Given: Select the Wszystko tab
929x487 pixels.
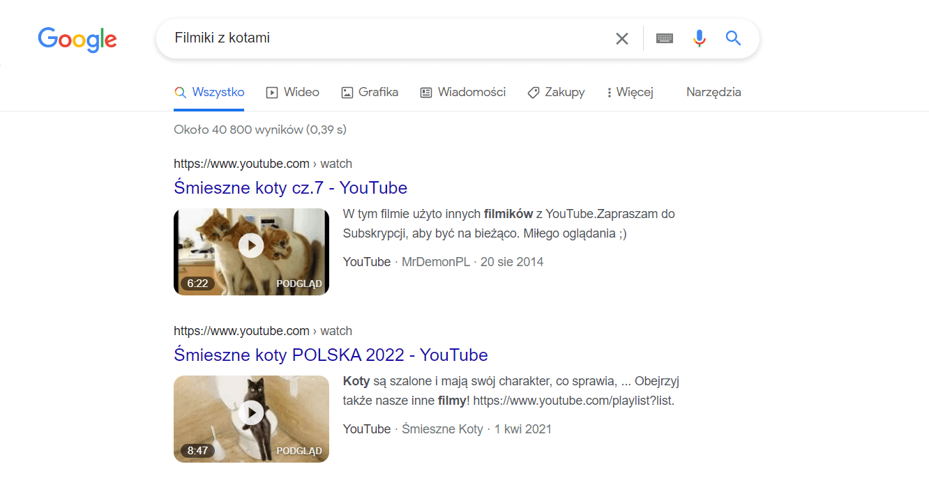Looking at the screenshot, I should [209, 92].
